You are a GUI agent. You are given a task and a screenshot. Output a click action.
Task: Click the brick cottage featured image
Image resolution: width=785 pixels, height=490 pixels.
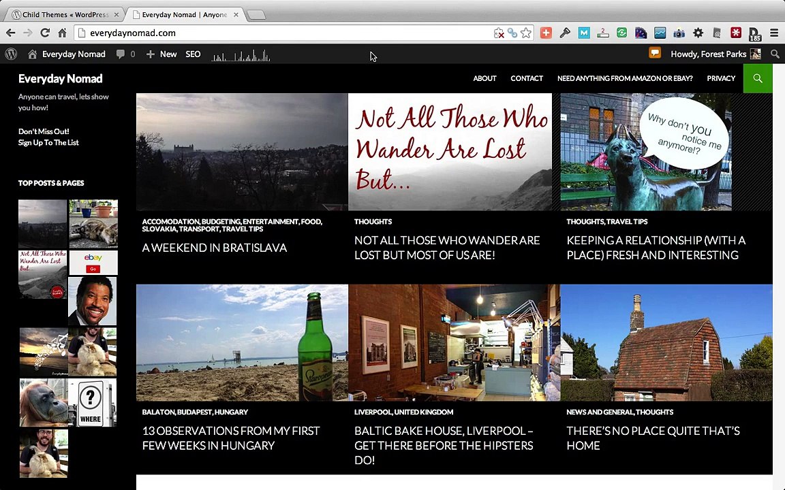666,343
